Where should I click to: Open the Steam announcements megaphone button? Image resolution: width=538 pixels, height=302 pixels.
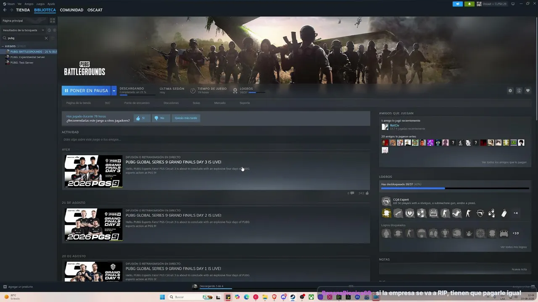pyautogui.click(x=458, y=4)
